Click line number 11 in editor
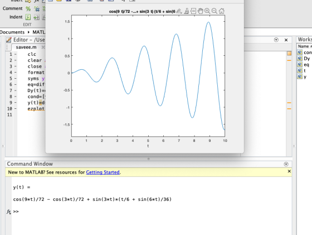The image size is (312, 235). (x=9, y=115)
